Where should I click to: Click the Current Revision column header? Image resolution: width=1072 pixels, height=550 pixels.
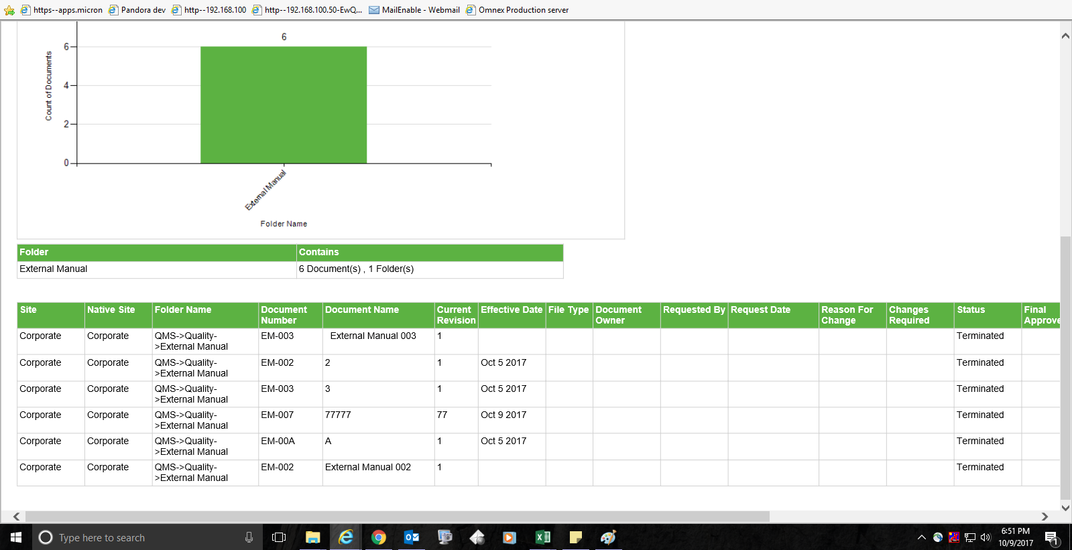pos(456,315)
